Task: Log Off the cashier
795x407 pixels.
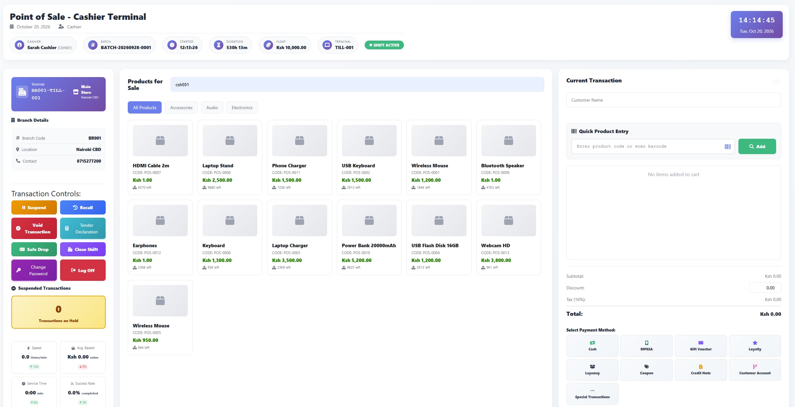Action: coord(83,270)
